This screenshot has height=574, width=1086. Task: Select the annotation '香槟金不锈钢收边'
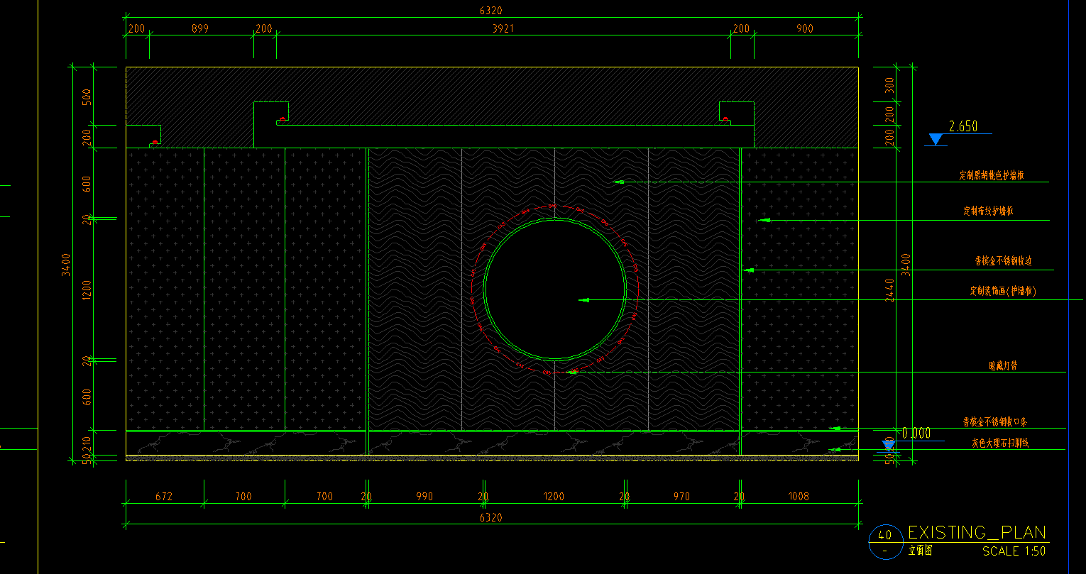1004,261
